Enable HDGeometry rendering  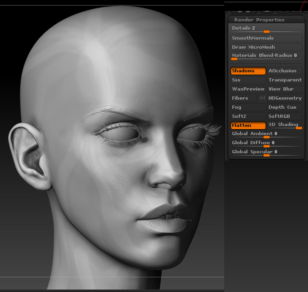click(284, 98)
